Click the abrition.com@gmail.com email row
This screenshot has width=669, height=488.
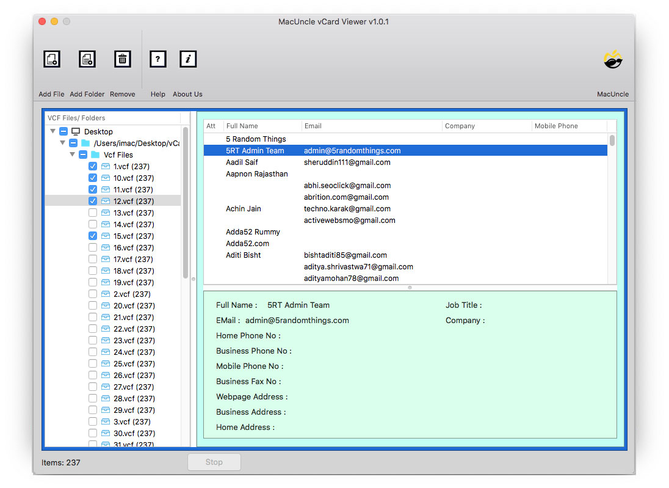(x=405, y=197)
